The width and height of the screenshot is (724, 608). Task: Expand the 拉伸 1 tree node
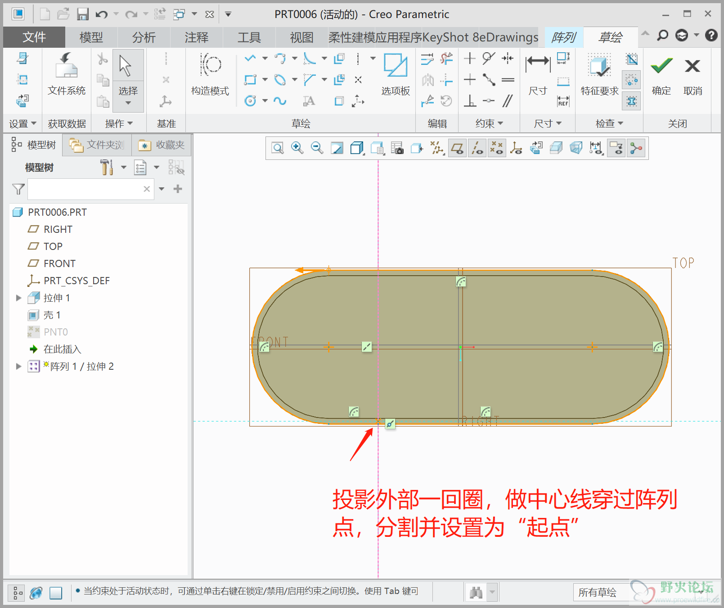18,298
